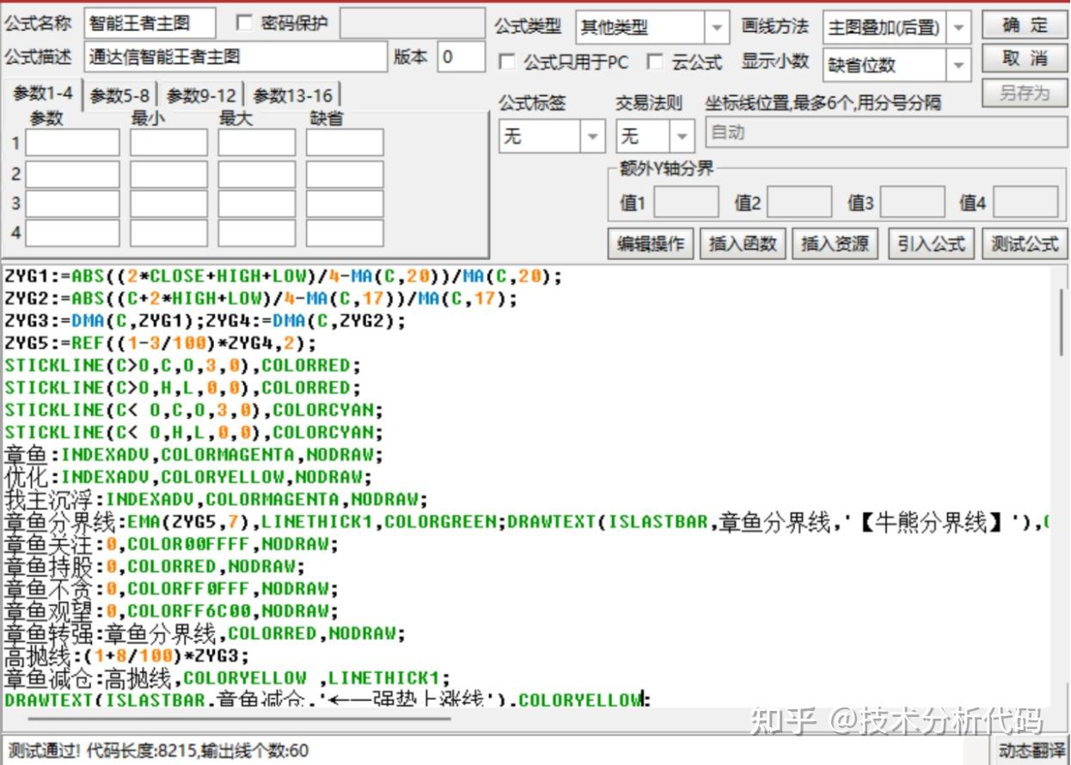The image size is (1071, 765).
Task: Click the 测试通过 status message
Action: (156, 750)
